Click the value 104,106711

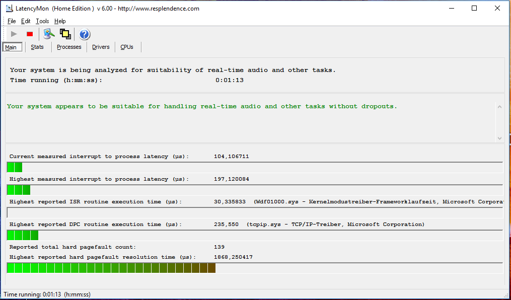click(232, 157)
